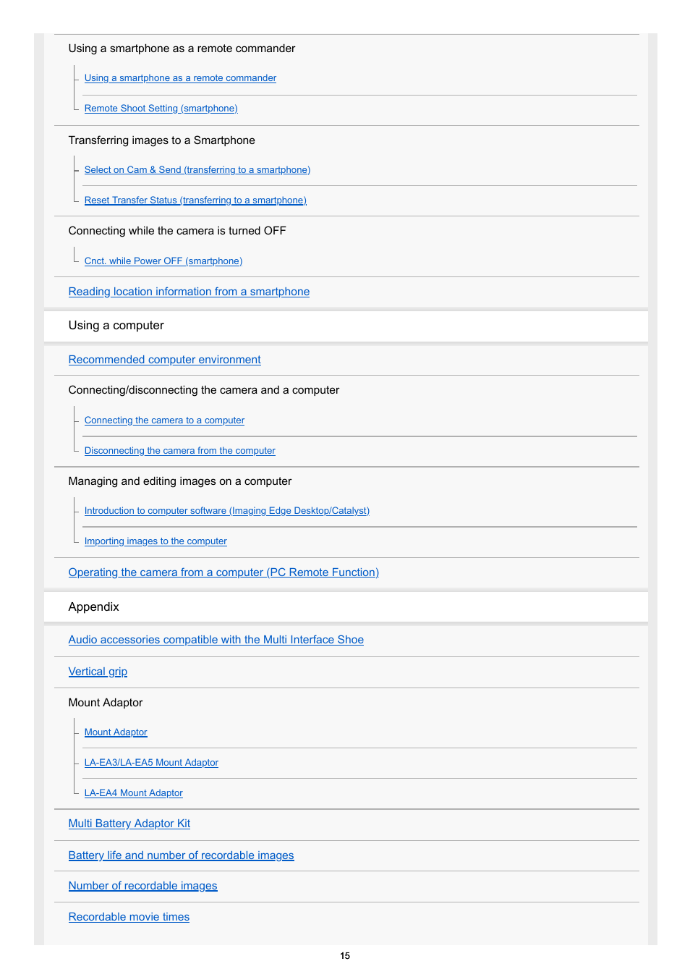Viewport: 690px width, 977px height.
Task: Click Importing images to the computer
Action: coord(156,541)
